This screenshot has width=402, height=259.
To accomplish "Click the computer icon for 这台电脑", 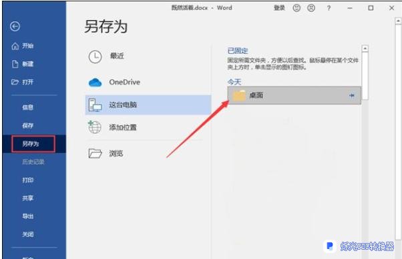I will point(95,105).
